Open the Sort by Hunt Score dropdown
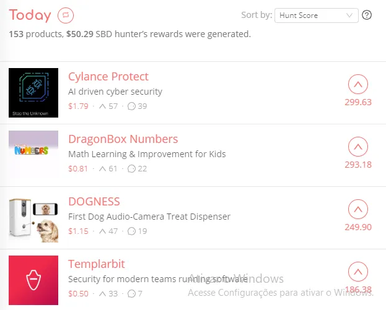The image size is (386, 310). (315, 15)
